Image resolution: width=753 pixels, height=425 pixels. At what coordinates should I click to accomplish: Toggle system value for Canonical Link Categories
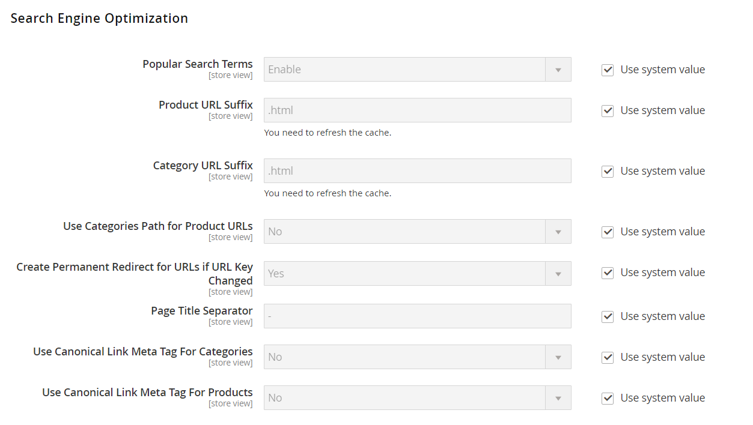pos(608,357)
